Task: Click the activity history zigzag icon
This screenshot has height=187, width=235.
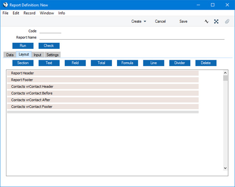Action: tap(206, 21)
